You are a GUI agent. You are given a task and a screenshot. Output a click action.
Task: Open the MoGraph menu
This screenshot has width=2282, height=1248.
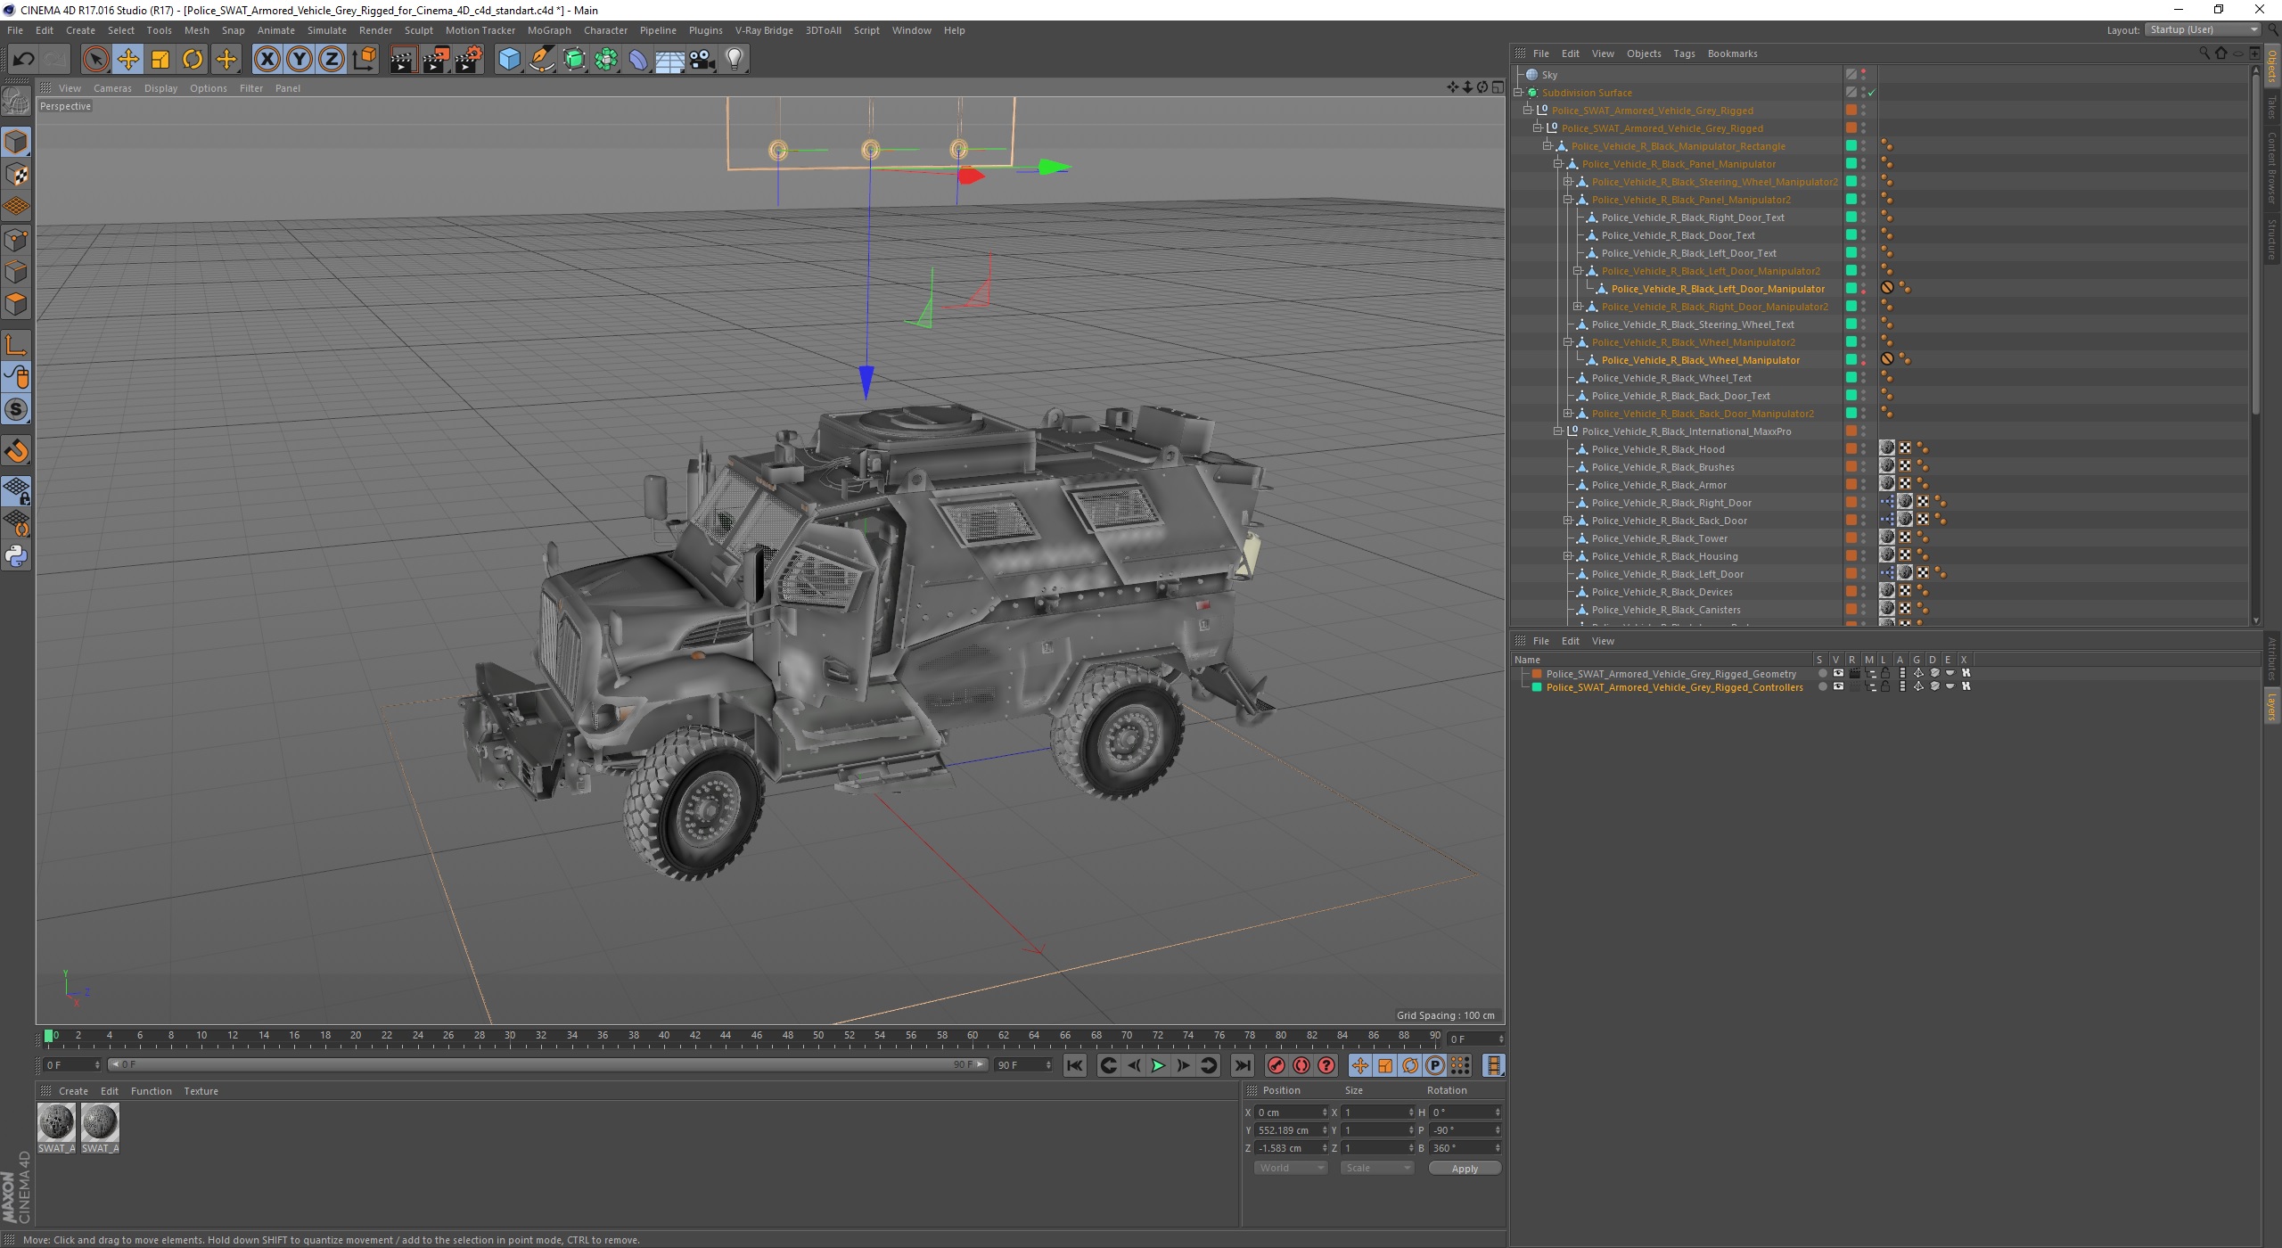pyautogui.click(x=549, y=30)
